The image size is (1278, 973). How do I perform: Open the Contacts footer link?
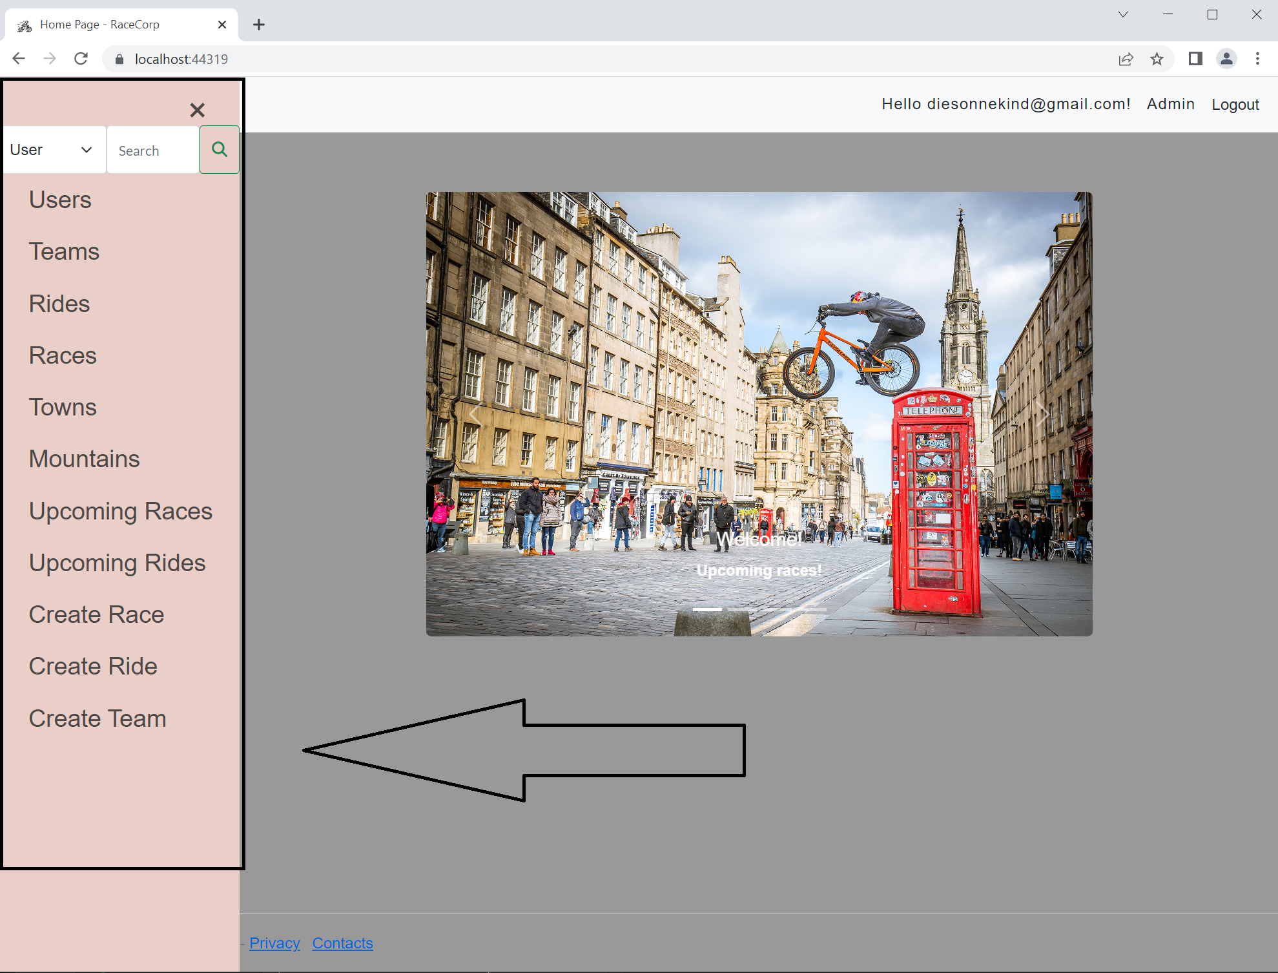coord(343,943)
